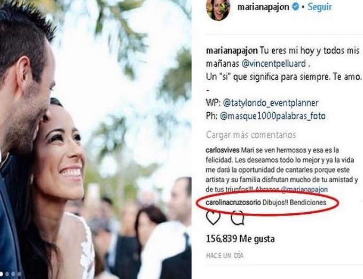
Task: Open @tatylondo_eventplanner profile link
Action: (x=271, y=103)
